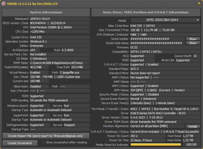The width and height of the screenshot is (203, 149).
Task: Click the Media WearOut Indicator progress bar
Action: pos(156,145)
